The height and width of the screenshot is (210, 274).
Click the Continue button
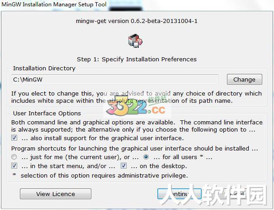(180, 194)
